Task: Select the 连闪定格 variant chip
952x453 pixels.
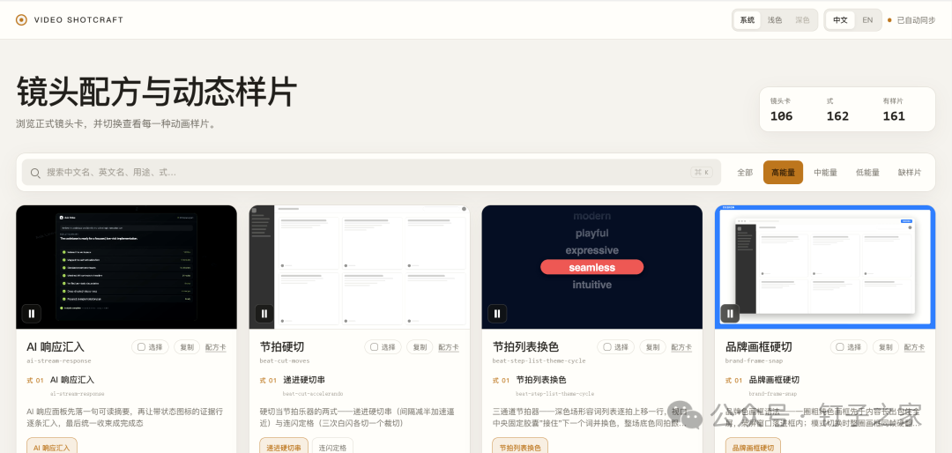Action: coord(332,447)
